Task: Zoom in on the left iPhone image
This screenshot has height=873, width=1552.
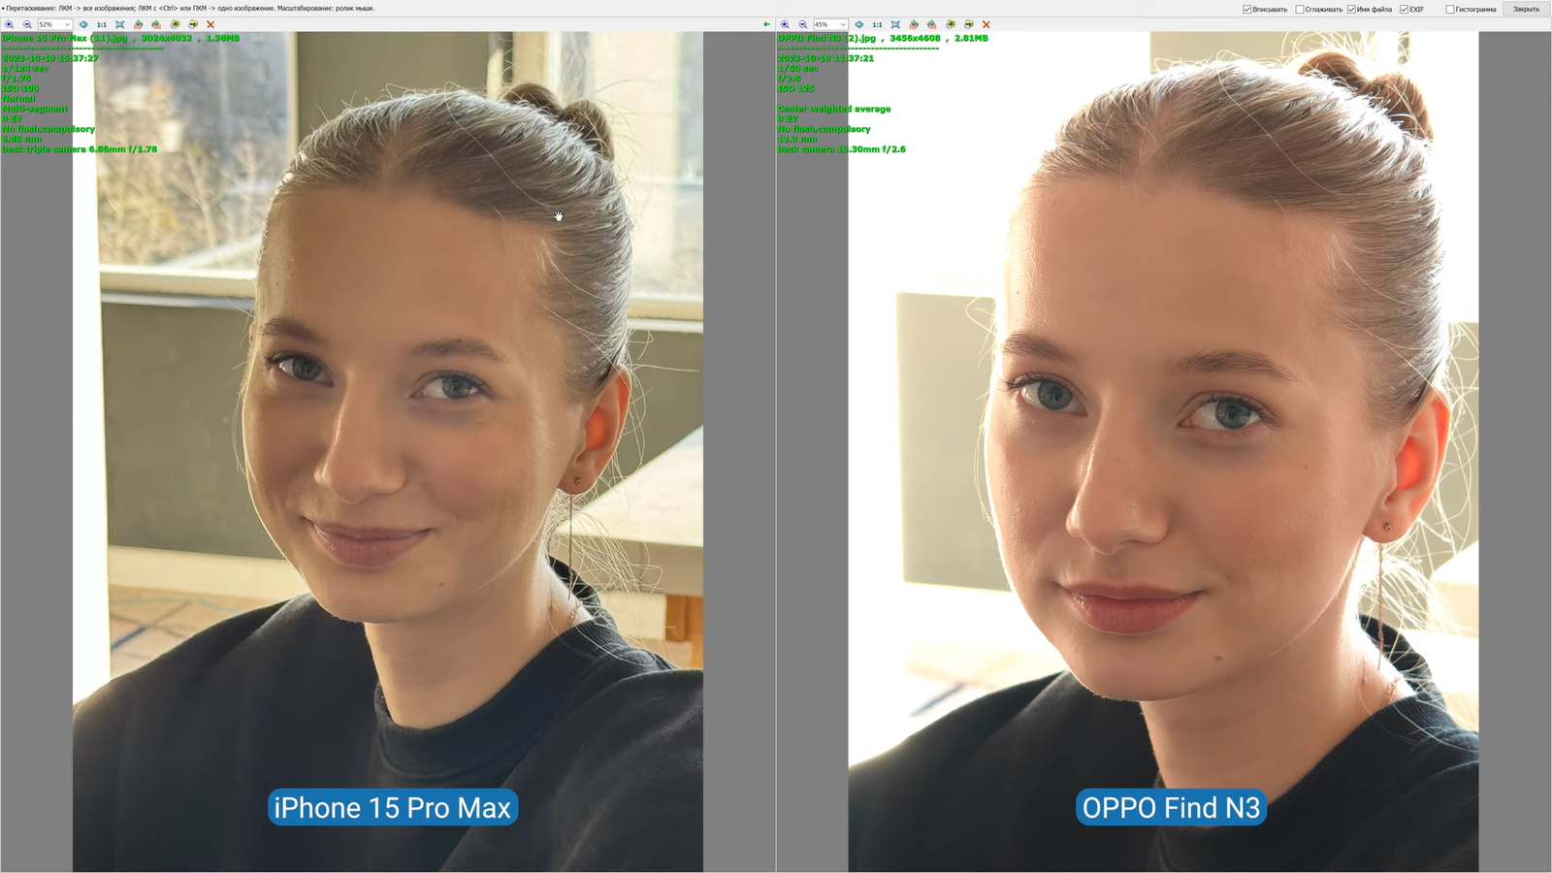Action: [9, 24]
